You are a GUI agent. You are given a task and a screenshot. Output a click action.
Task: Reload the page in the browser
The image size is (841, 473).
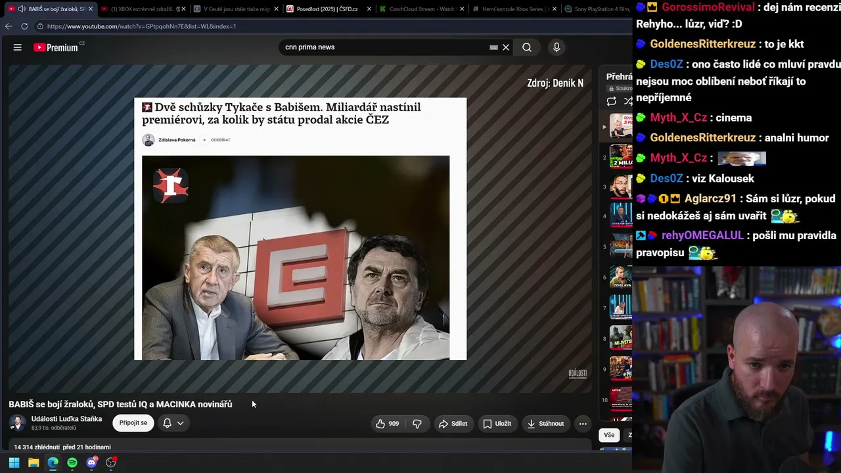click(x=24, y=26)
